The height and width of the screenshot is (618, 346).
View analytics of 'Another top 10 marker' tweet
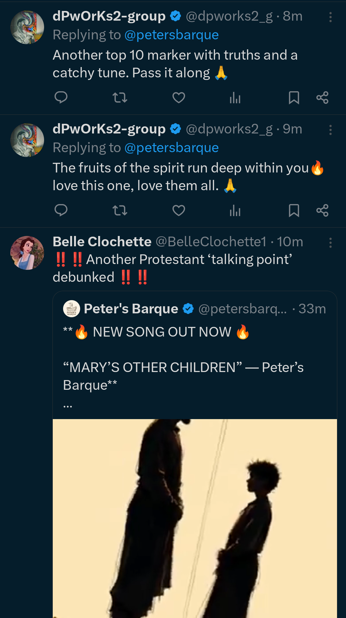(235, 97)
